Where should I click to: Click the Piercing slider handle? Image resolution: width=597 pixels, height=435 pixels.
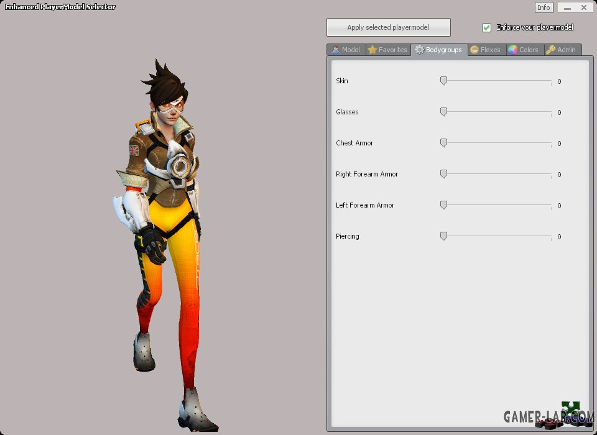click(443, 236)
